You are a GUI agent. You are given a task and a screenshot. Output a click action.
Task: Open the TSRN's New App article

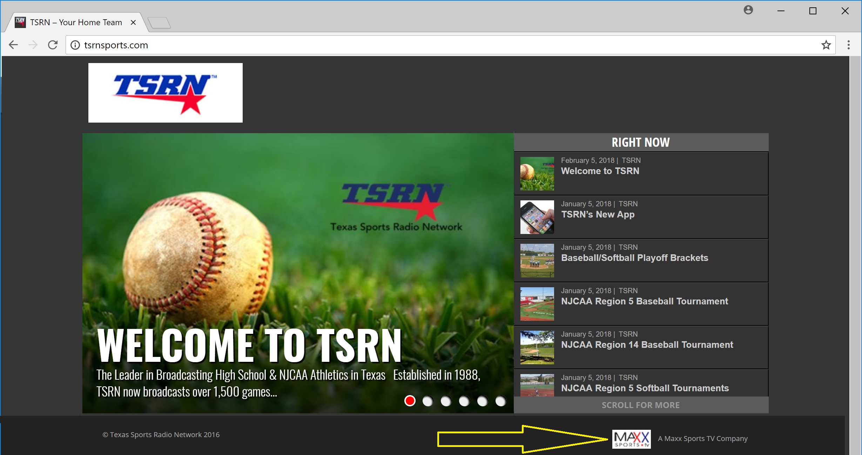(x=598, y=214)
